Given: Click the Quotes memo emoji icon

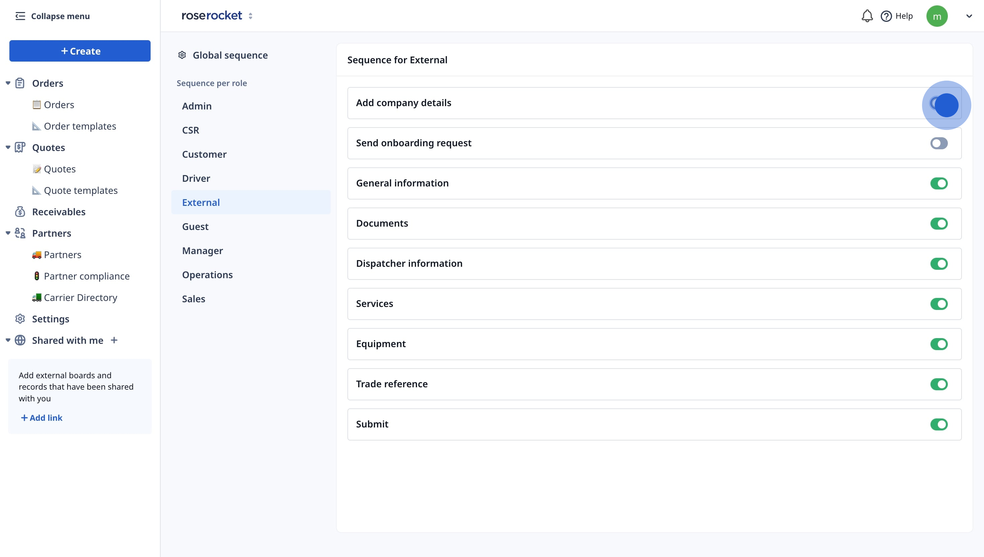Looking at the screenshot, I should click(x=37, y=169).
